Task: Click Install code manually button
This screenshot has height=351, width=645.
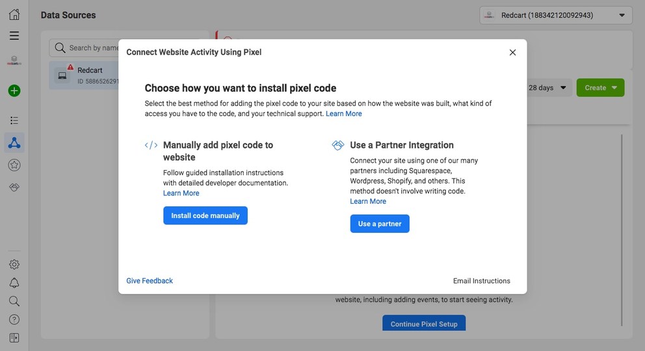Action: [x=205, y=215]
